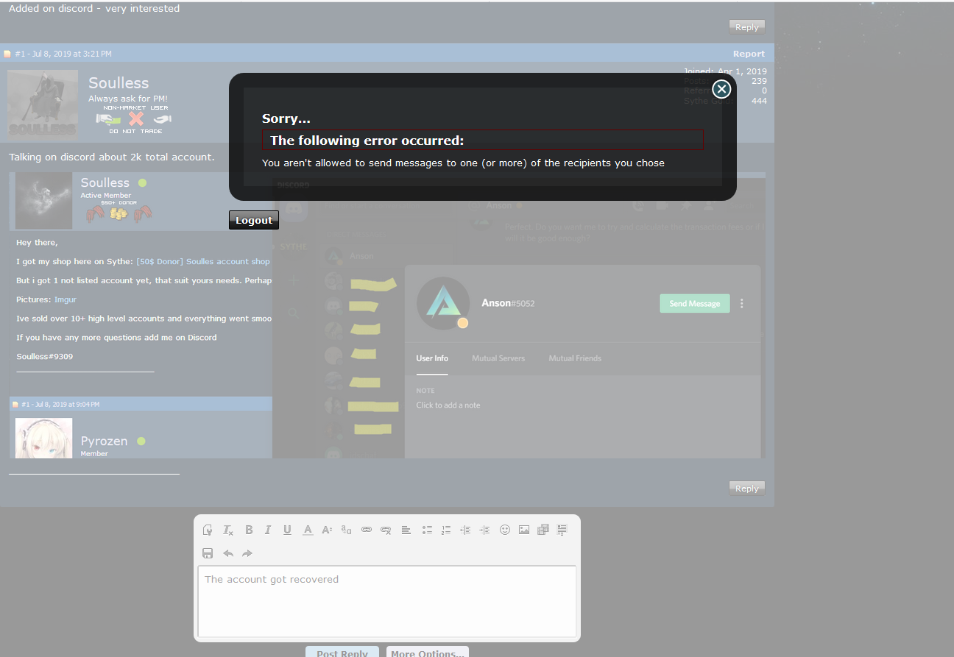The height and width of the screenshot is (657, 954).
Task: Close the error dialog with the X button
Action: pyautogui.click(x=721, y=89)
